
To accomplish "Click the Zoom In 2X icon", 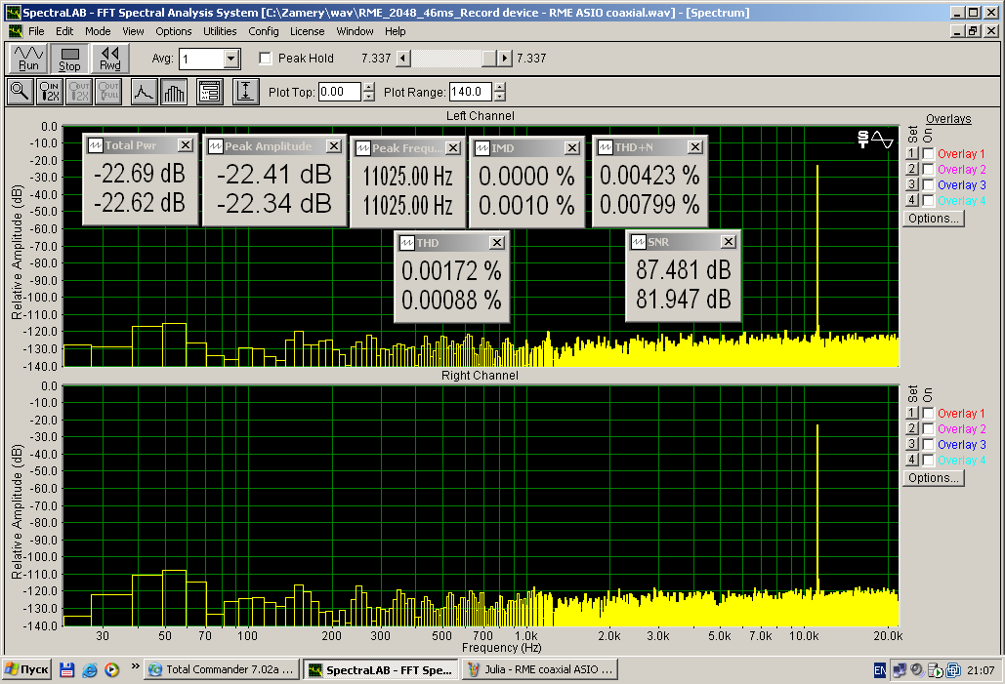I will tap(50, 92).
